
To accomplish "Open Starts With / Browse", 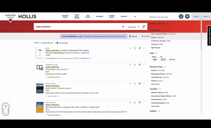I will pyautogui.click(x=77, y=16).
